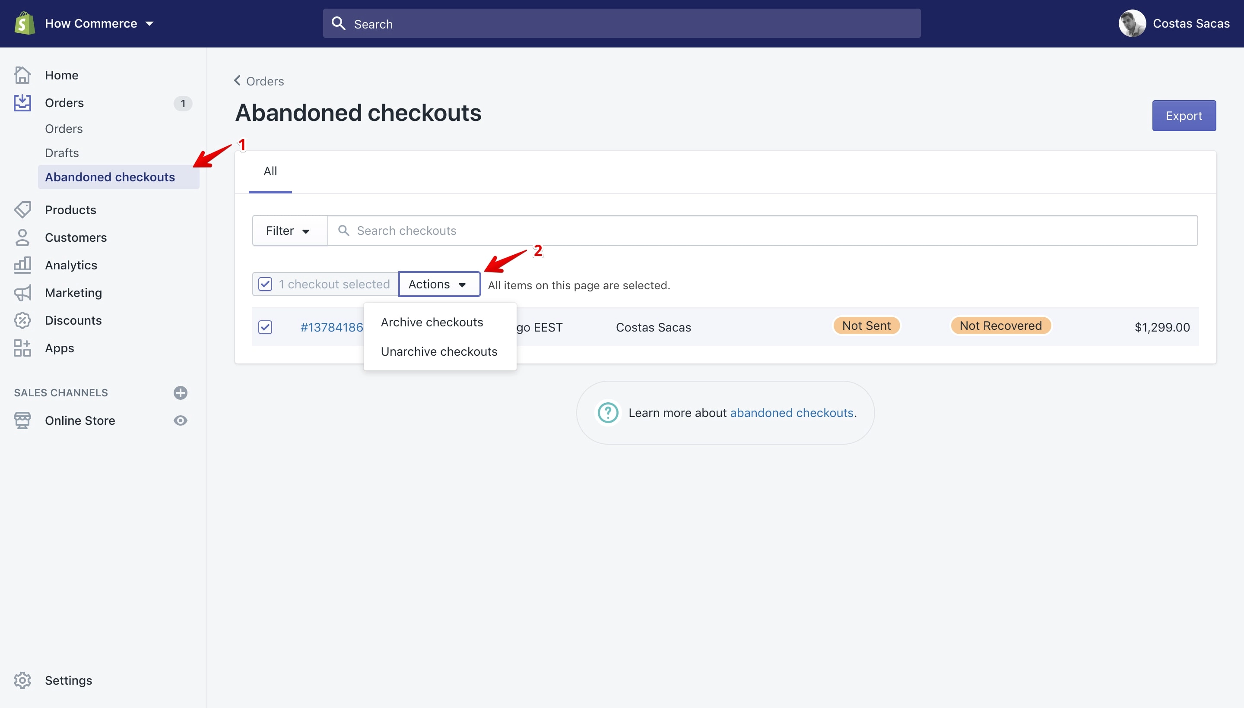Image resolution: width=1244 pixels, height=708 pixels.
Task: Click the Customers person icon
Action: pos(22,237)
